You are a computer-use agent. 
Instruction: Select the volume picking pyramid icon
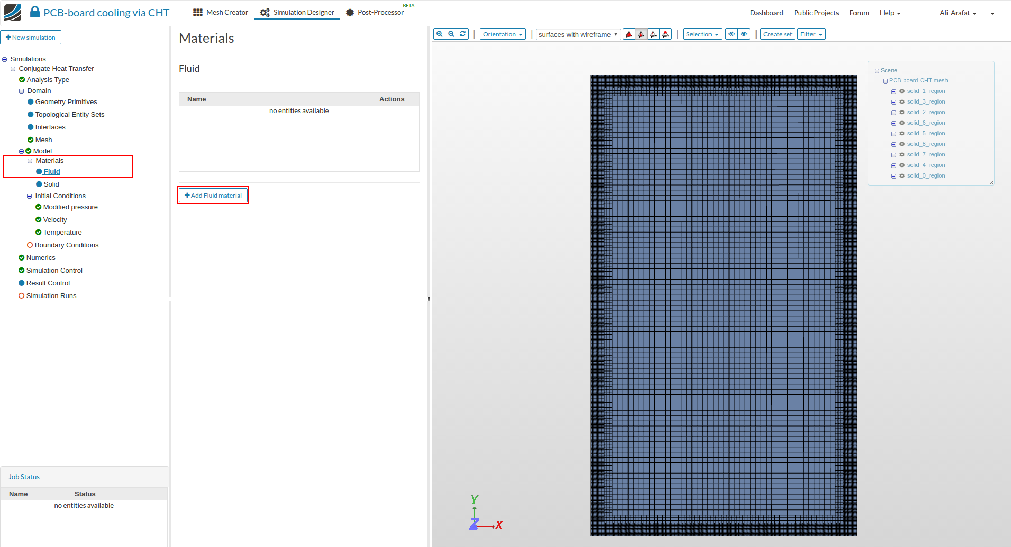click(x=629, y=34)
